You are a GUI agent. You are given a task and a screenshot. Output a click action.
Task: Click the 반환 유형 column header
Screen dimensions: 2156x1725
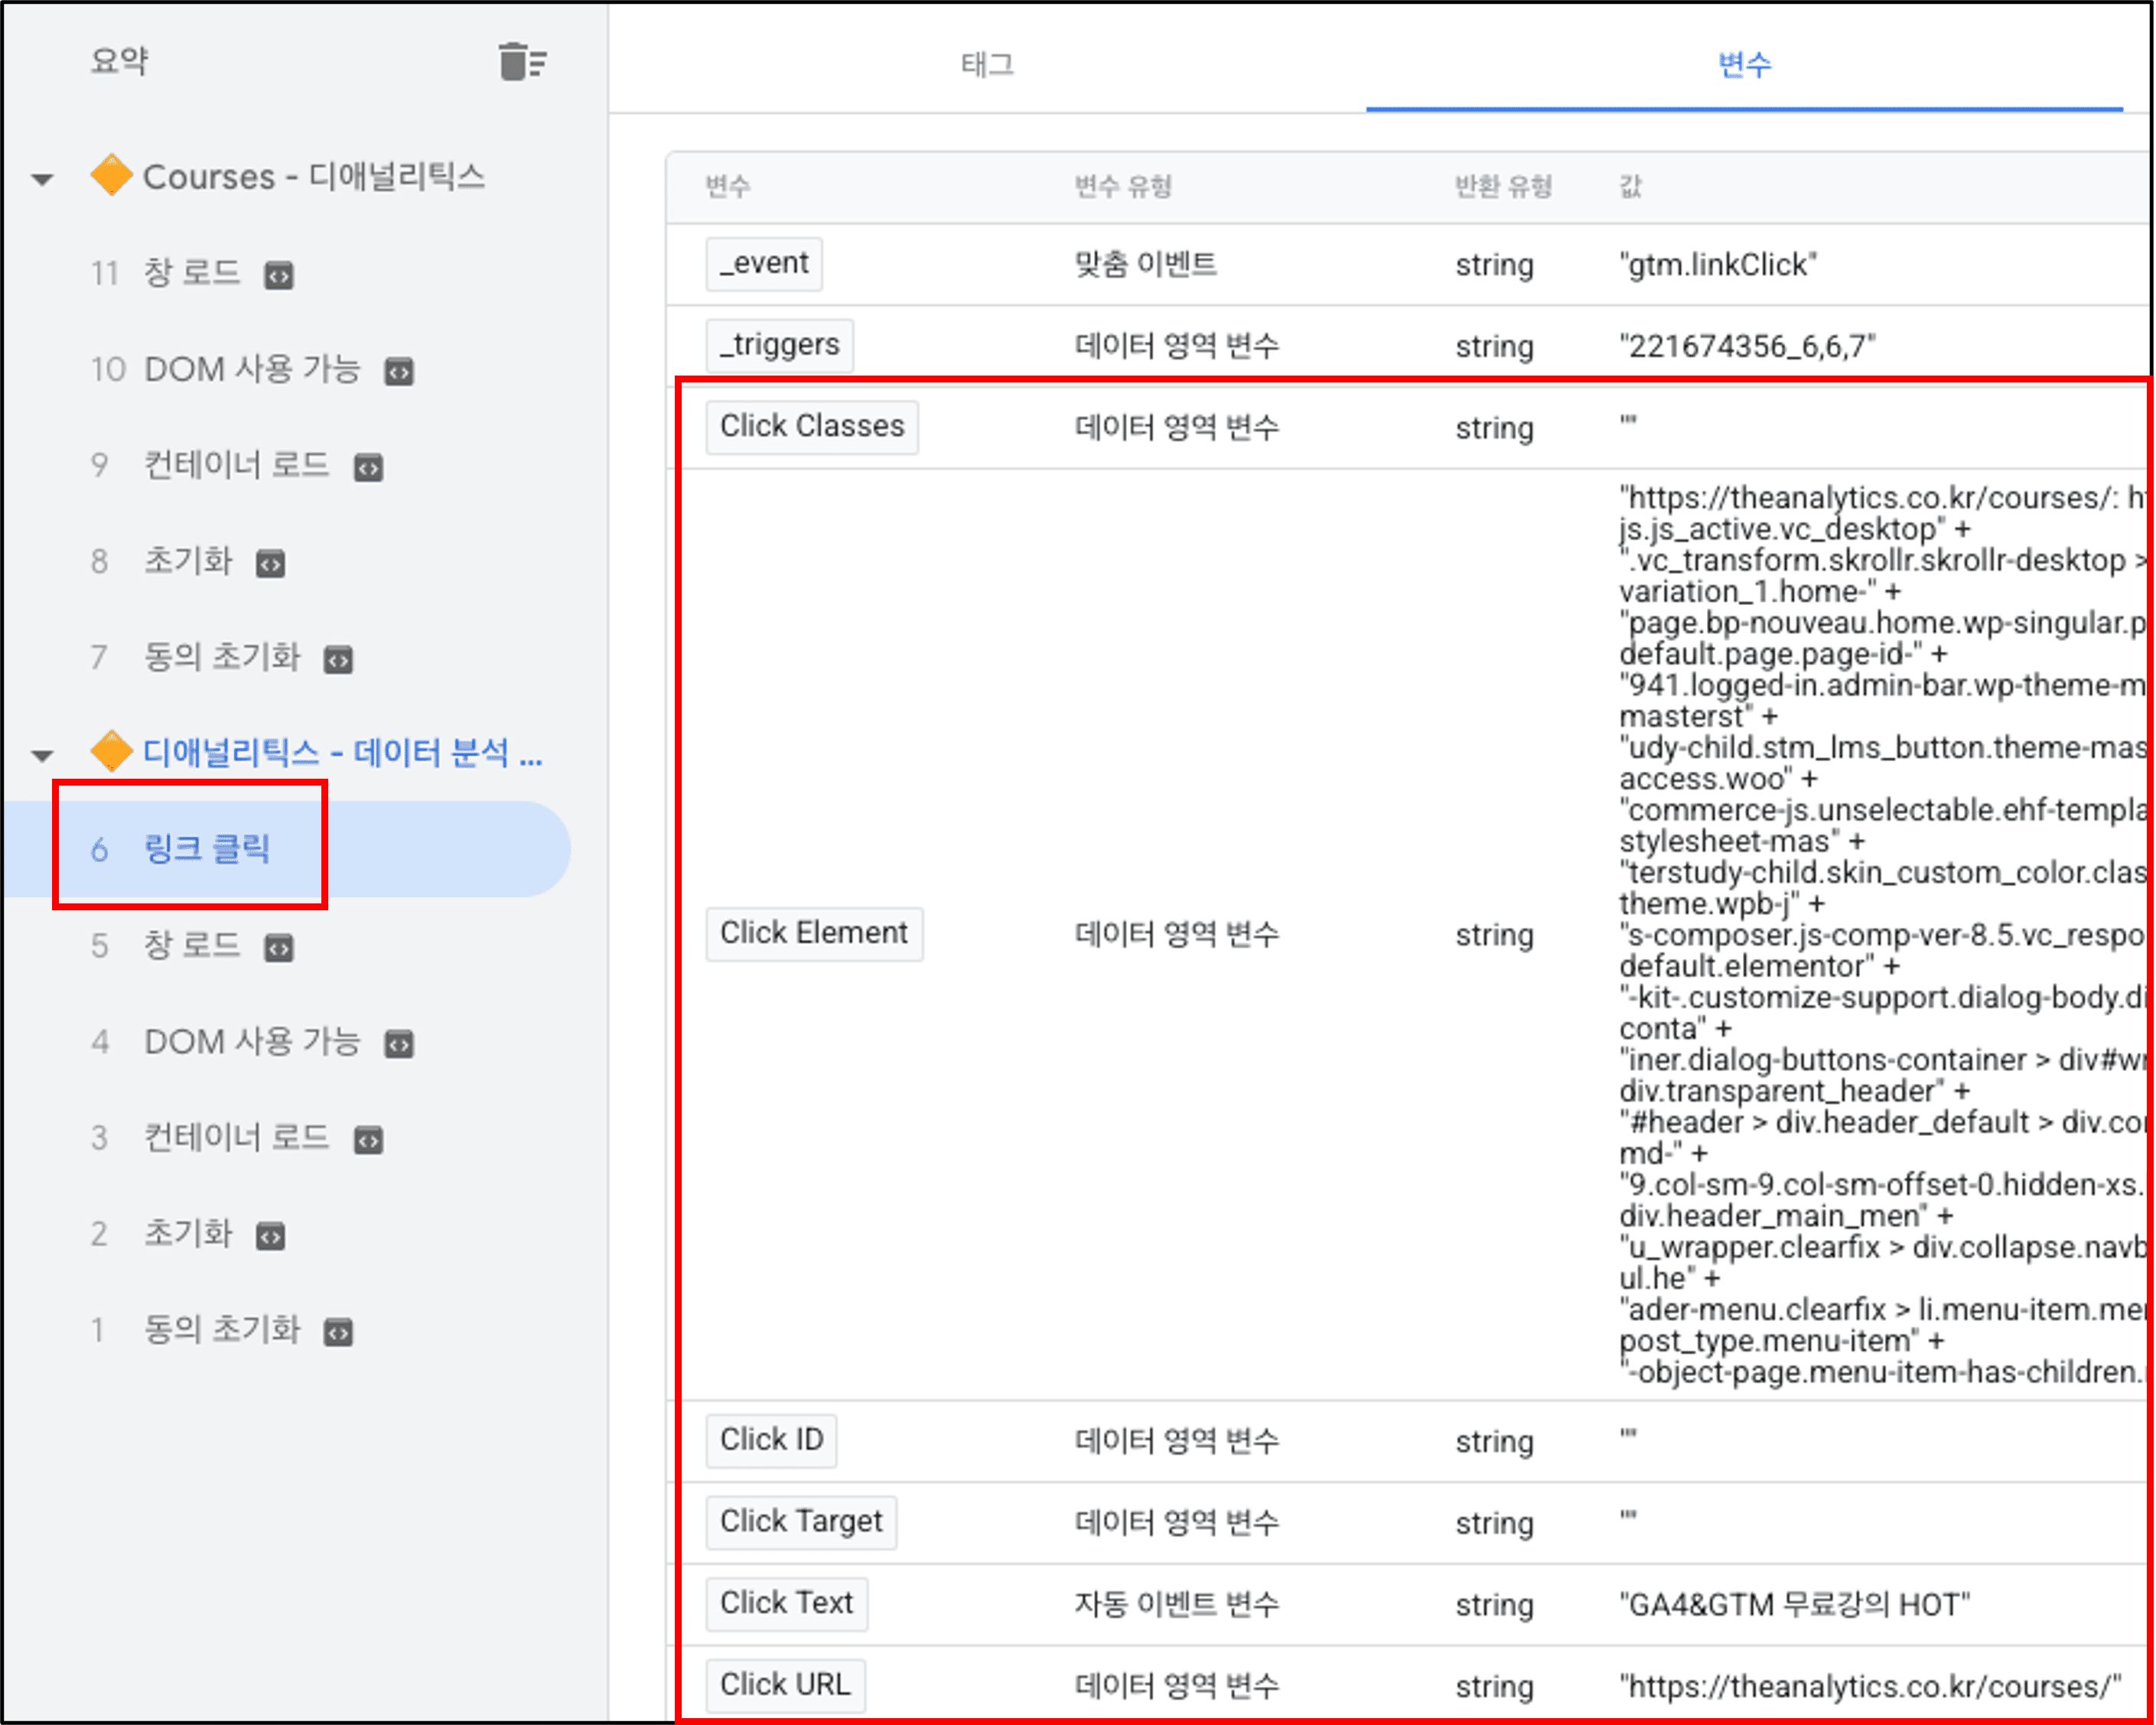click(1503, 186)
